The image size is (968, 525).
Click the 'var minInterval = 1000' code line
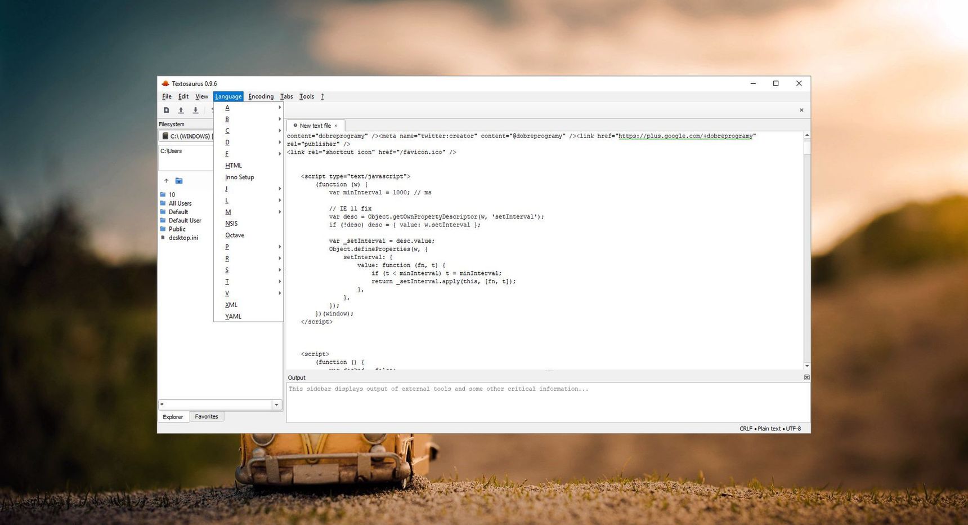tap(380, 193)
